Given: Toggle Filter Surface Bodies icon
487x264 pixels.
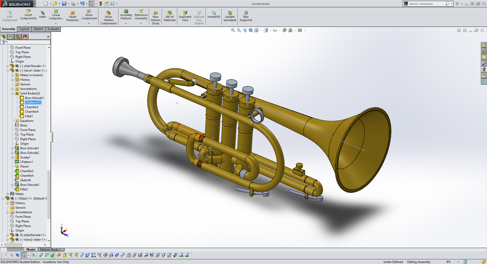Looking at the screenshot, I should [59, 255].
